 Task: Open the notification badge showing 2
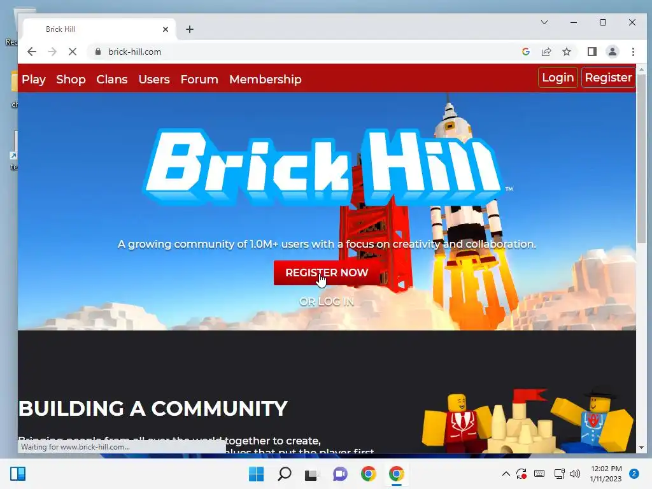coord(634,474)
